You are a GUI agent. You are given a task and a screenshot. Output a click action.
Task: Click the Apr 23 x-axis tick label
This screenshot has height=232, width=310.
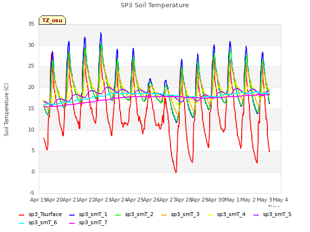[103, 200]
